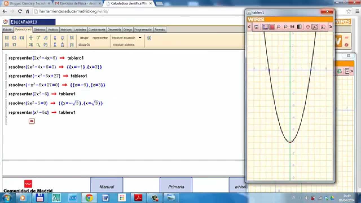Click line resolver(2x²−6=0)

[x=28, y=103]
